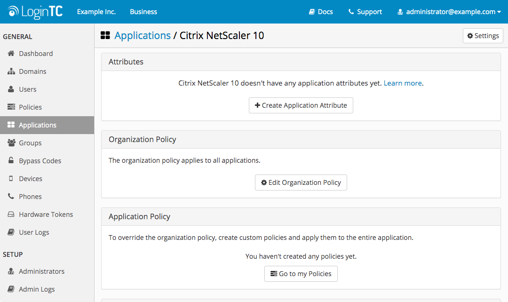Click the GENERAL section label

(x=17, y=37)
